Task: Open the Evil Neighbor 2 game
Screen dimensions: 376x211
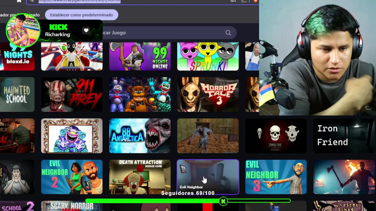Action: click(72, 177)
